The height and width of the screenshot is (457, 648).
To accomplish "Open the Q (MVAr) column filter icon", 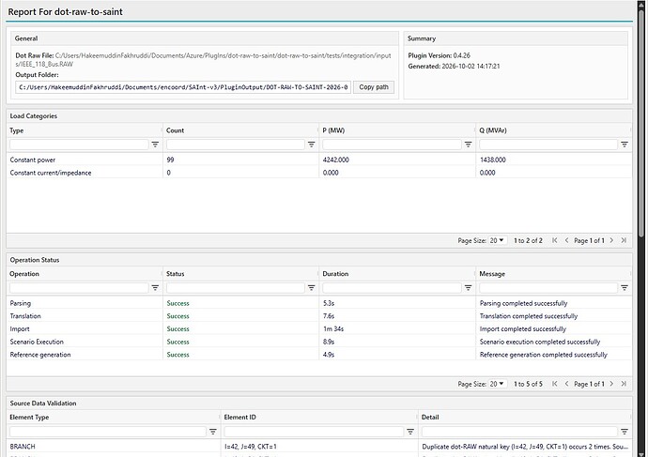I will point(624,145).
